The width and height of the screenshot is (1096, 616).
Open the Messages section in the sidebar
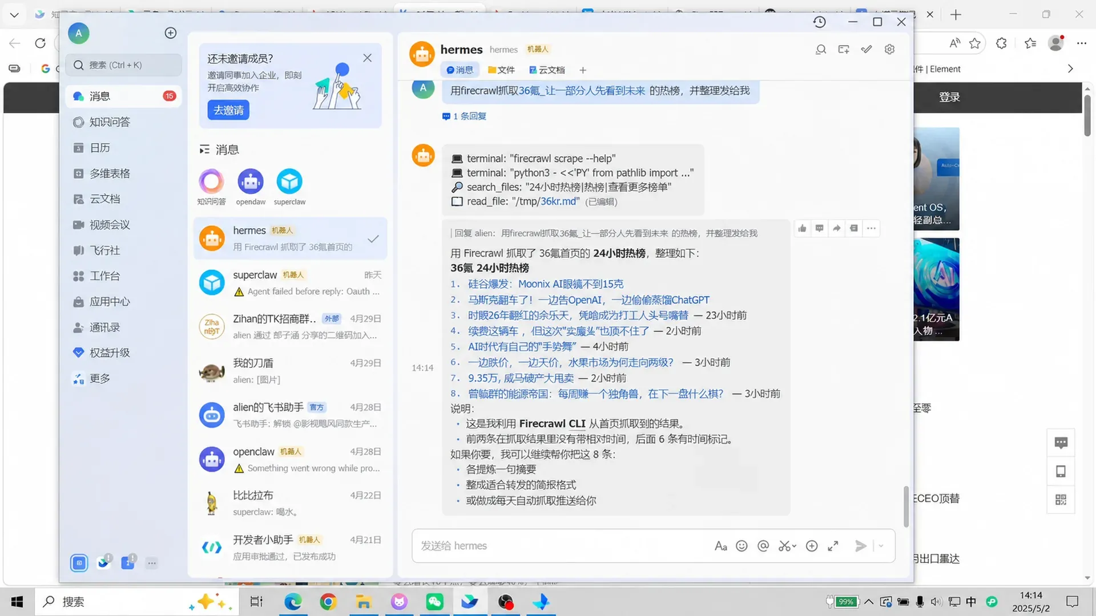(123, 96)
